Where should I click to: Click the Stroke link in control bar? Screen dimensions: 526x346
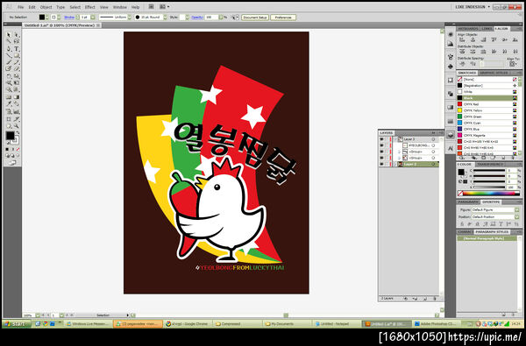69,18
